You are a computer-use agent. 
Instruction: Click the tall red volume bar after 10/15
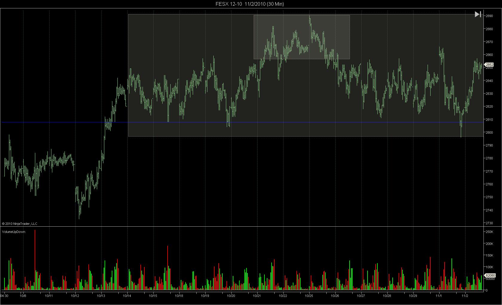click(x=168, y=268)
